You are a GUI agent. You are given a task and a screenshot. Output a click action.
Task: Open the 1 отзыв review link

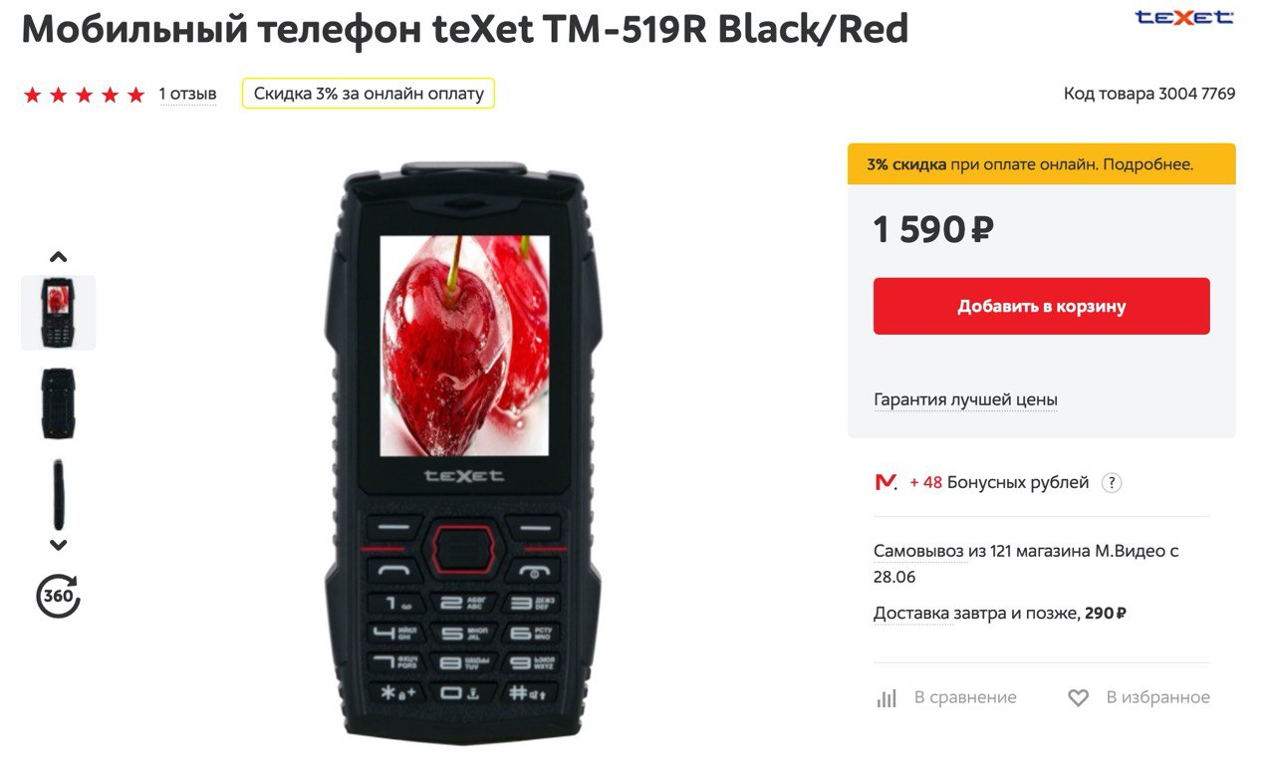[x=187, y=95]
